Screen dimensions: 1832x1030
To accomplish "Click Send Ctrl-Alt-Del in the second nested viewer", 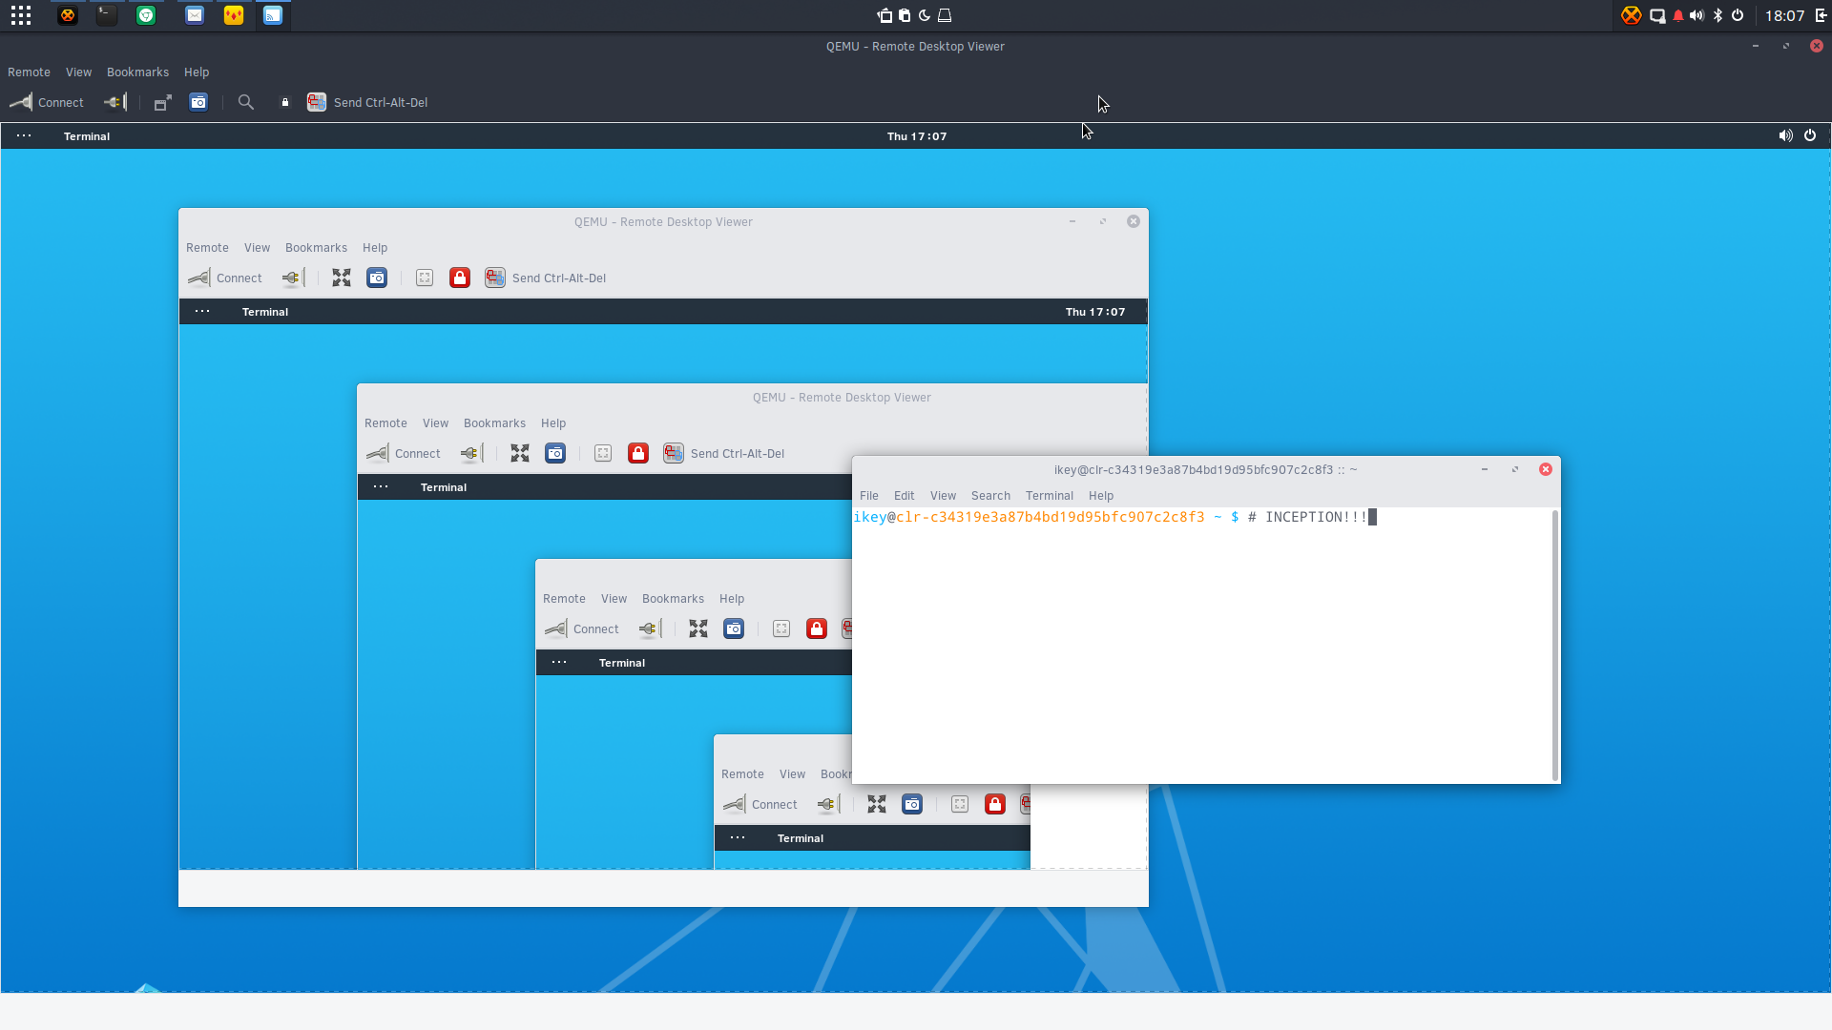I will coord(724,453).
